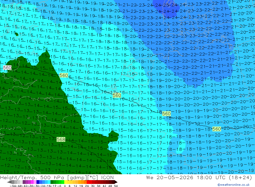Click the '[°C]' unit label
The image size is (255, 187).
[x=93, y=177]
